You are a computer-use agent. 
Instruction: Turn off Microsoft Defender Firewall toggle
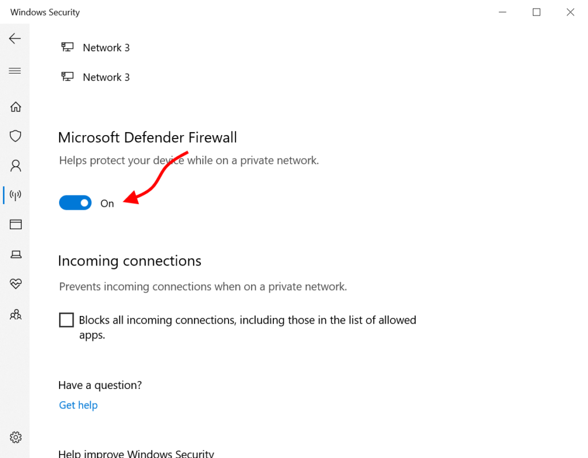coord(75,203)
